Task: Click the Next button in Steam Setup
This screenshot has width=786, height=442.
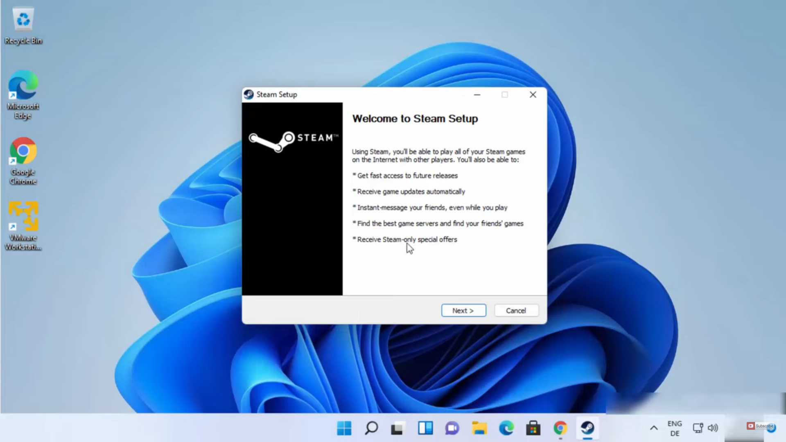Action: point(463,311)
